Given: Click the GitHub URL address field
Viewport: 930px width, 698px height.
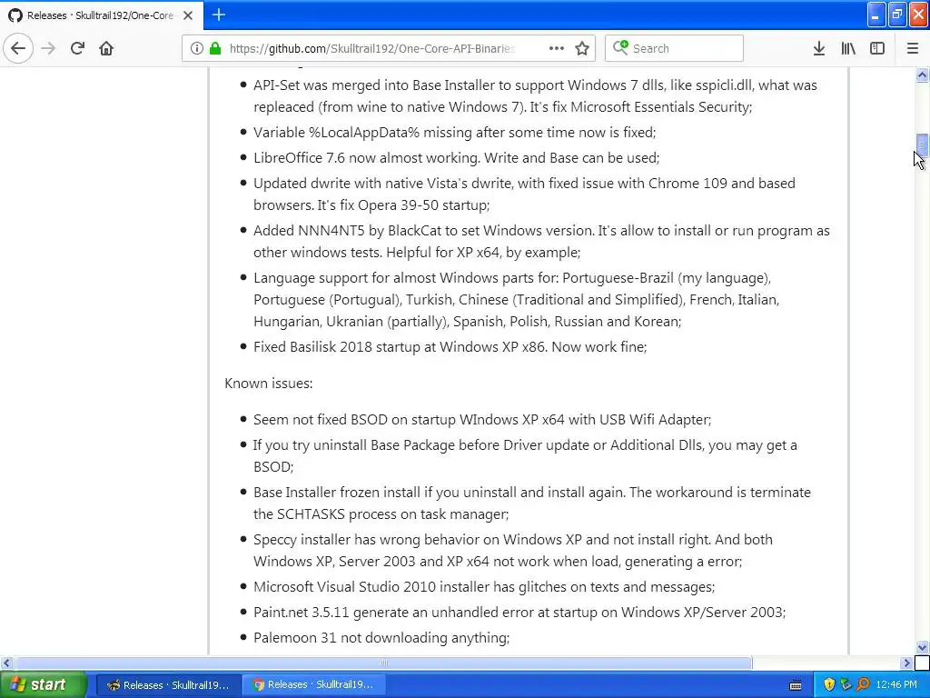Looking at the screenshot, I should [371, 48].
